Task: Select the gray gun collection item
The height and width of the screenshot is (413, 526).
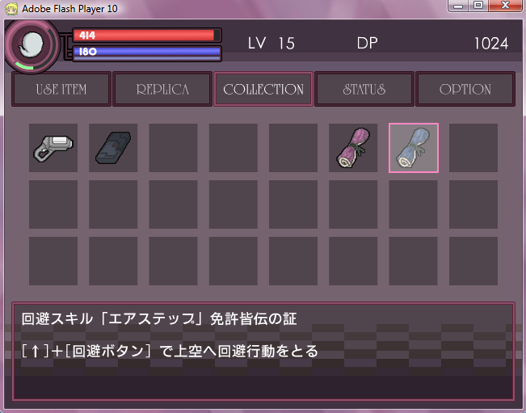Action: tap(53, 148)
